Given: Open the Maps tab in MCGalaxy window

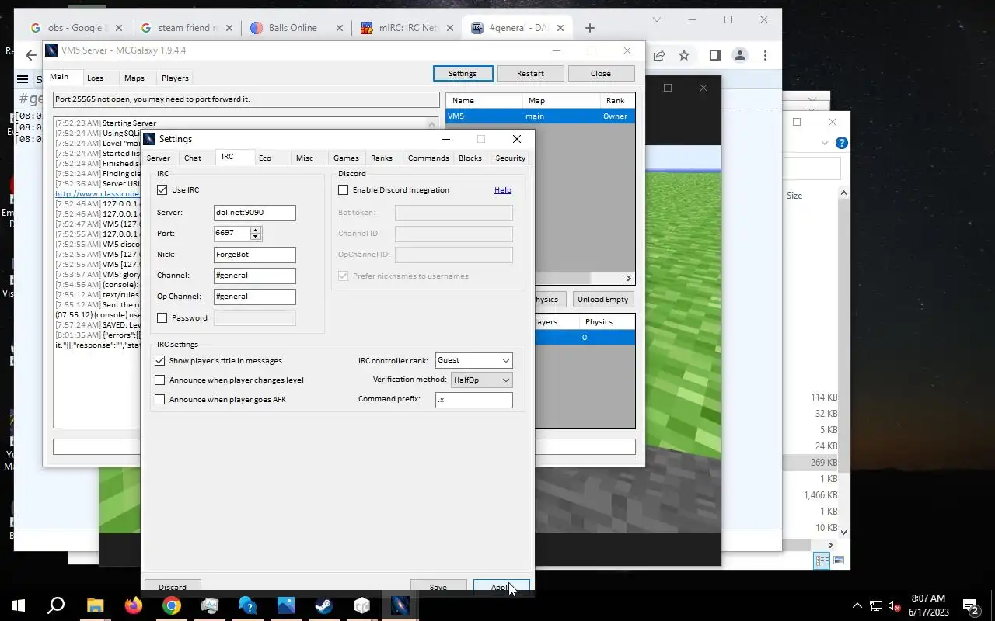Looking at the screenshot, I should pyautogui.click(x=134, y=78).
